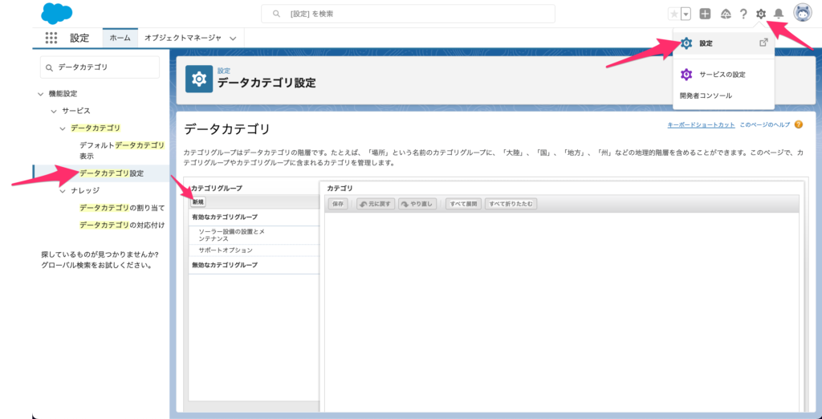
Task: Click the すべて折りたたむ button
Action: click(x=511, y=204)
